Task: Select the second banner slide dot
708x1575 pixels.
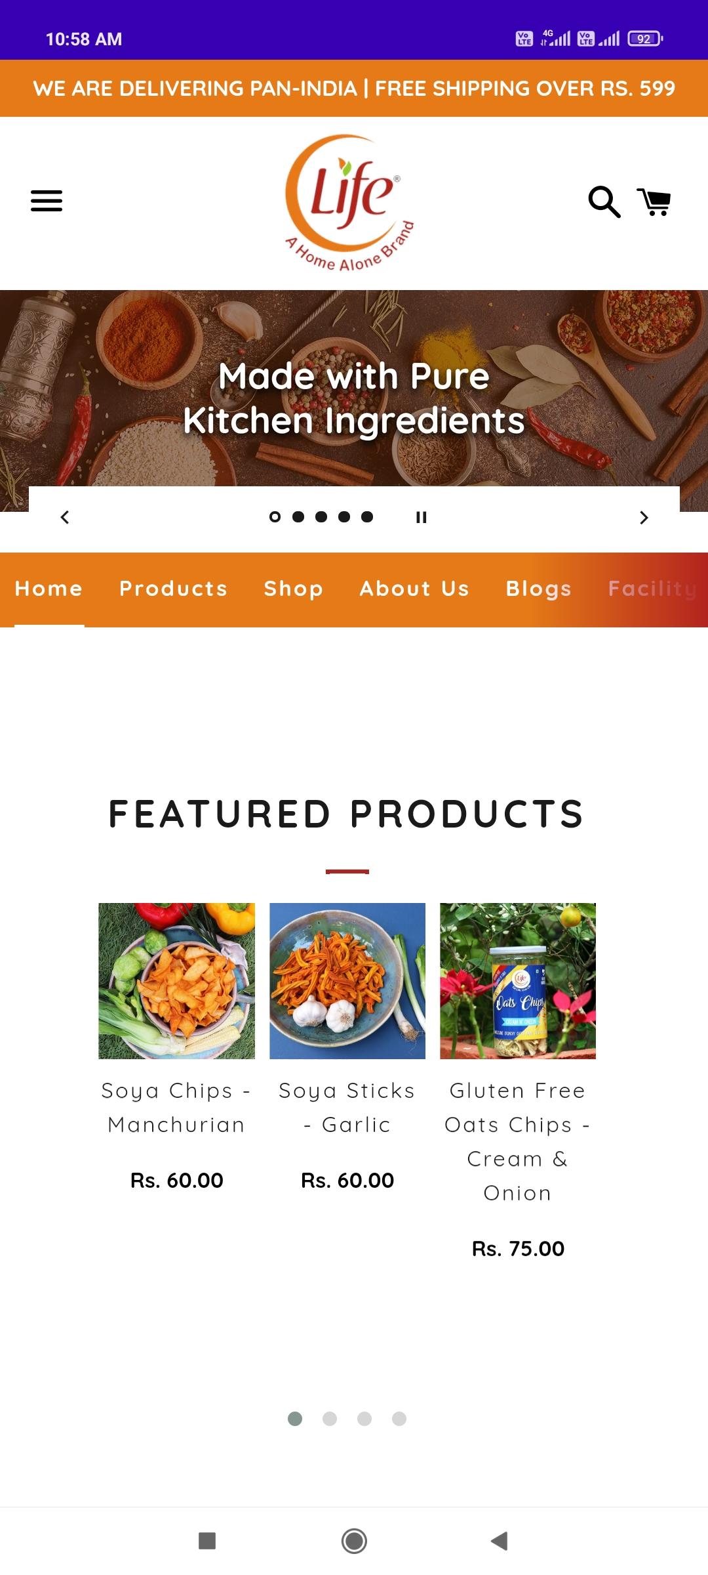Action: [298, 517]
